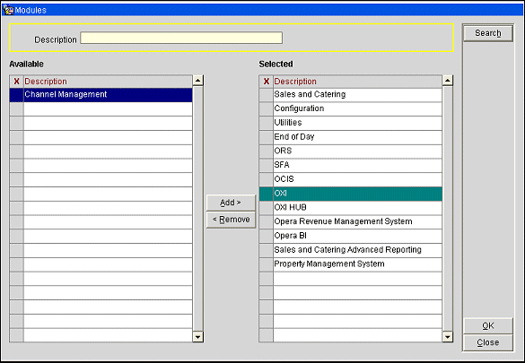The width and height of the screenshot is (525, 363).
Task: Click the Search button
Action: [x=488, y=33]
